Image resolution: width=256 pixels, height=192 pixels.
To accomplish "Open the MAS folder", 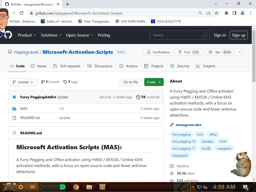I will [24, 108].
